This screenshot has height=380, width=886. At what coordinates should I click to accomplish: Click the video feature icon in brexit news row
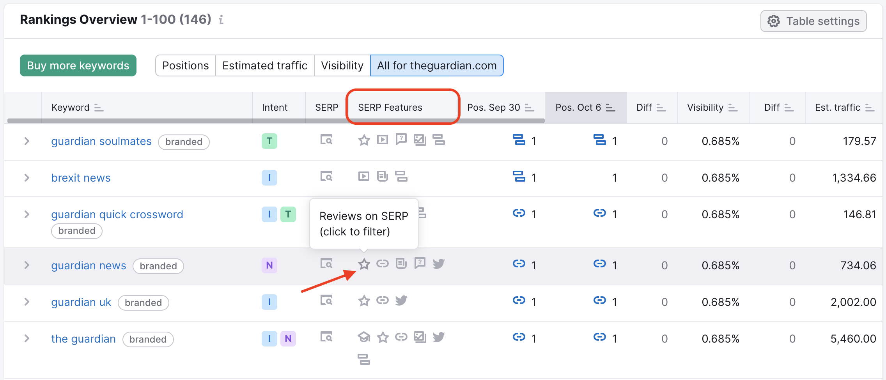point(364,176)
